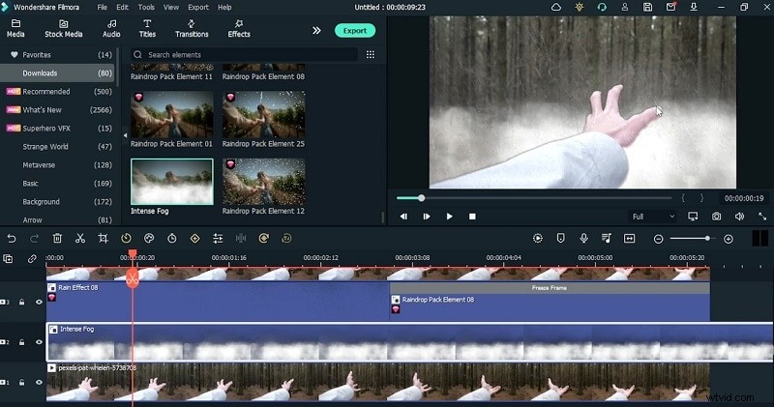Open the Tools menu

(145, 7)
